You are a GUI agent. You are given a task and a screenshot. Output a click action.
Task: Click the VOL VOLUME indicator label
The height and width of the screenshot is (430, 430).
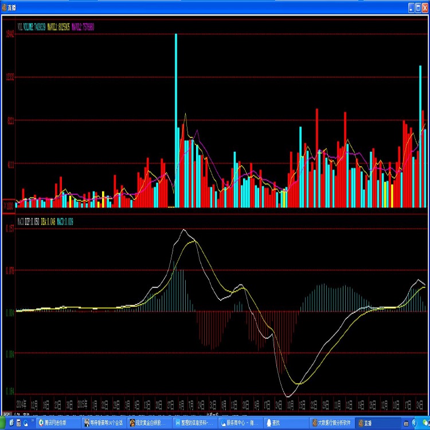click(30, 26)
